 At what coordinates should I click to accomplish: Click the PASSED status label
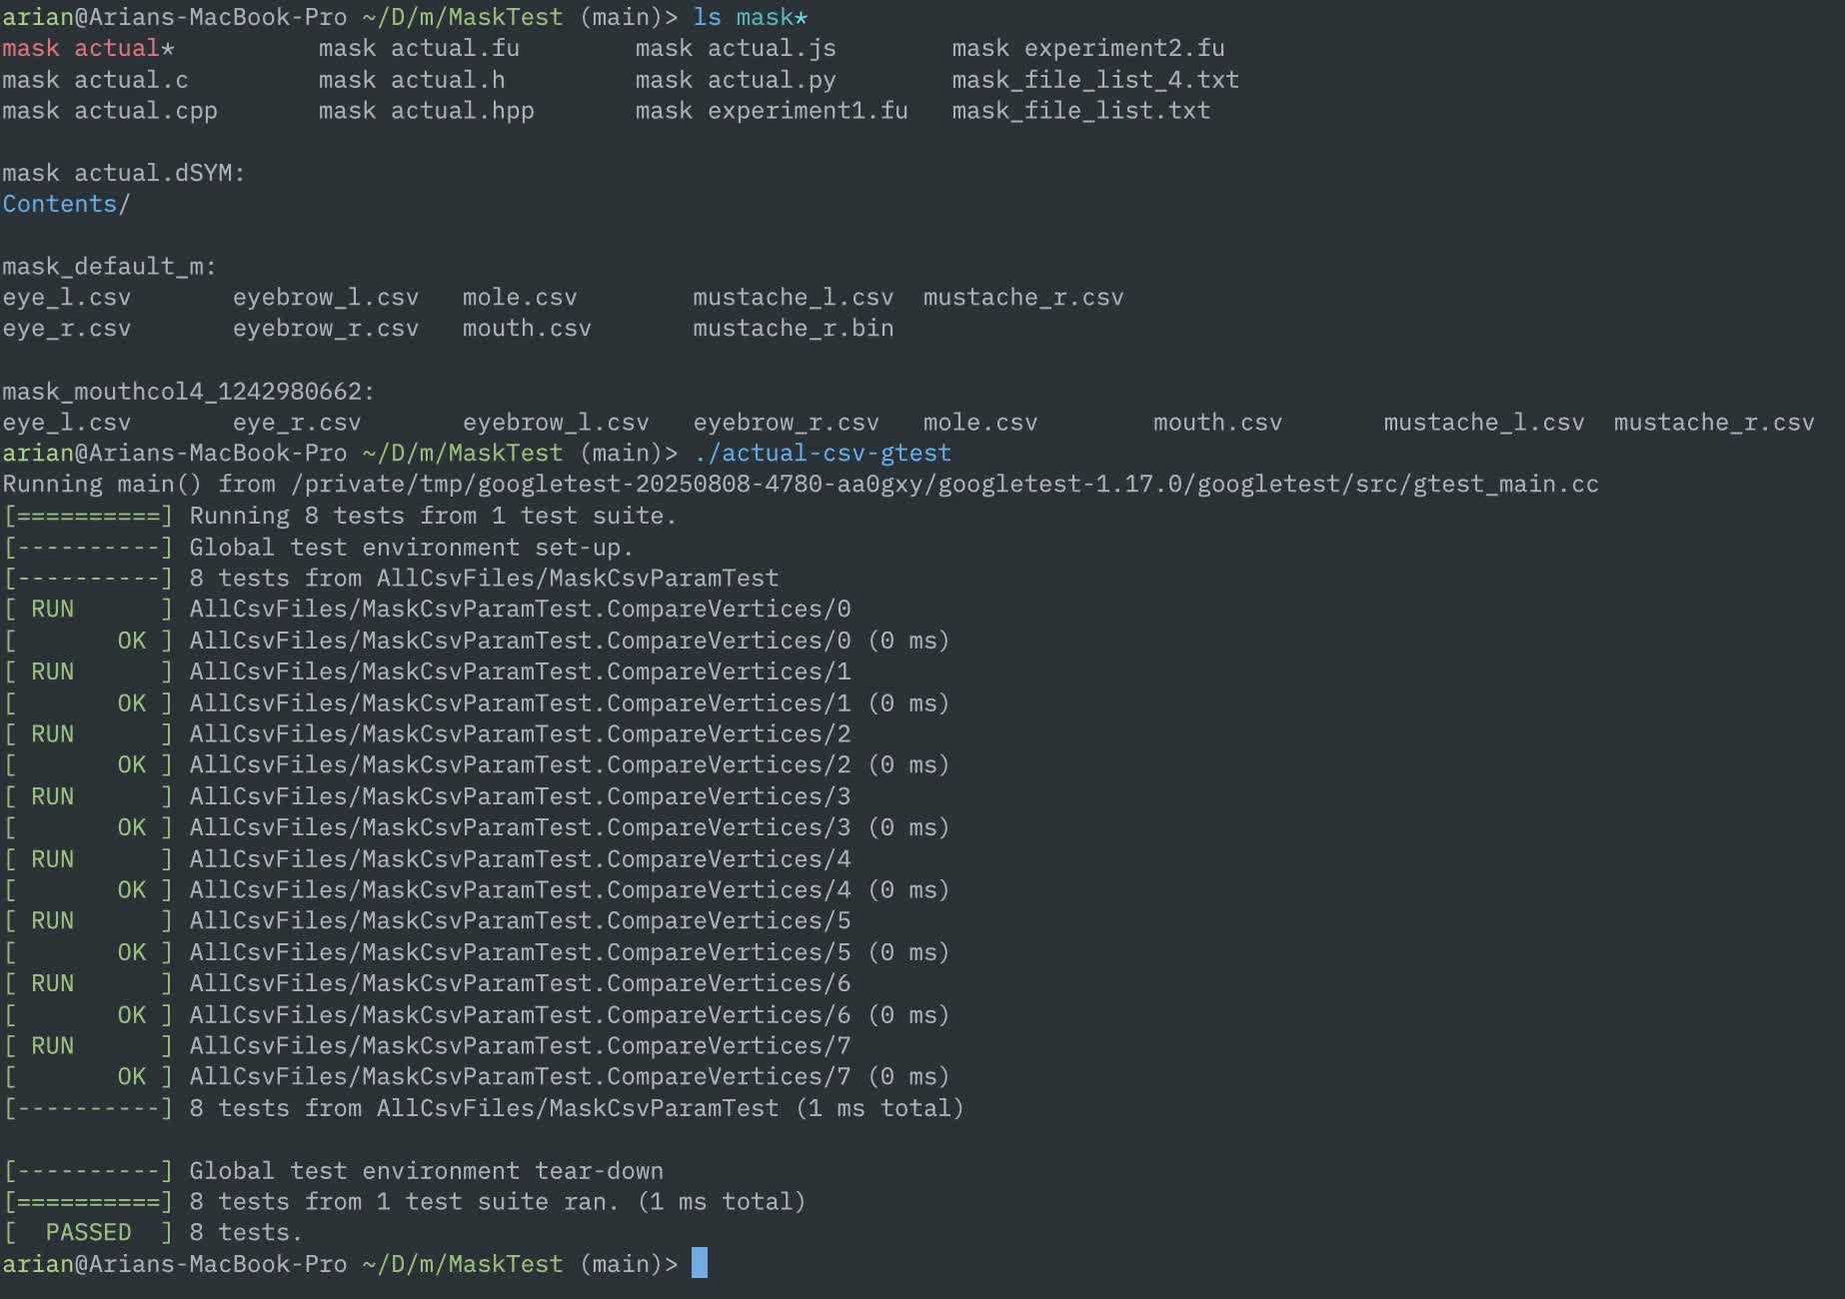coord(88,1232)
